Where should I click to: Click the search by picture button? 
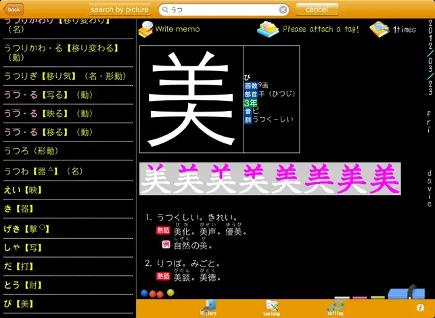120,9
